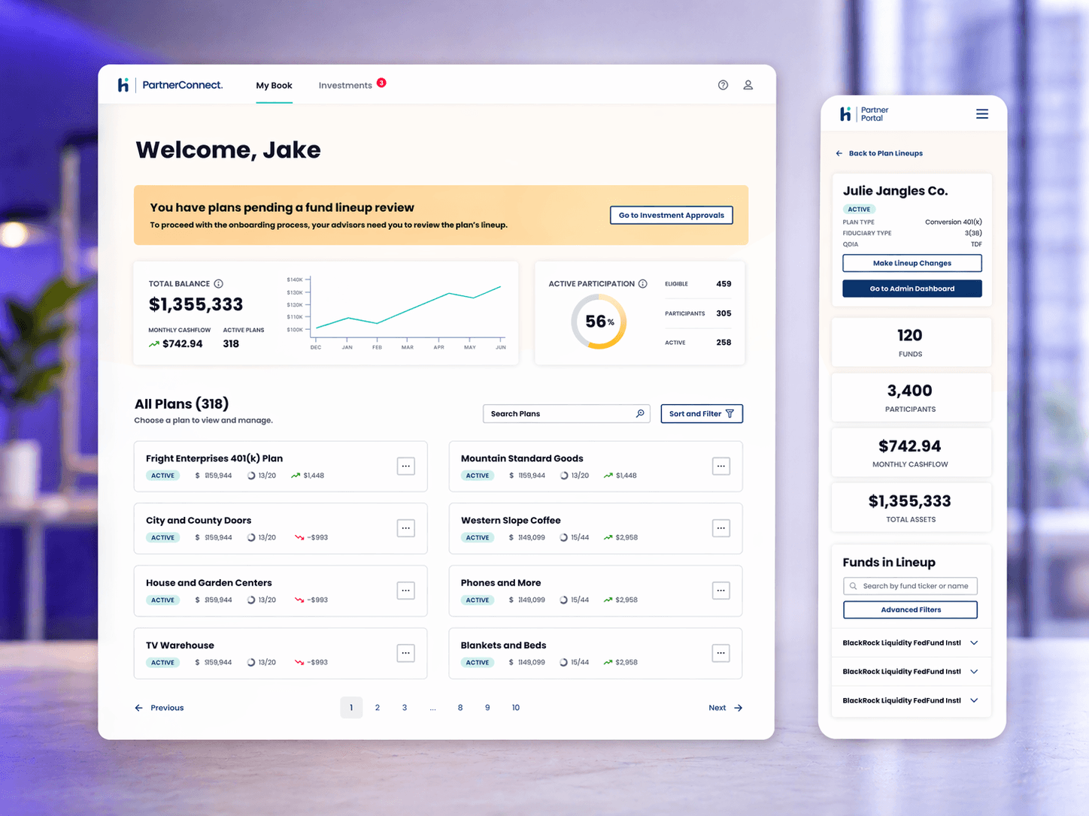Expand the second BlackRock Liquidity FedFund row
This screenshot has height=816, width=1089.
(x=974, y=672)
